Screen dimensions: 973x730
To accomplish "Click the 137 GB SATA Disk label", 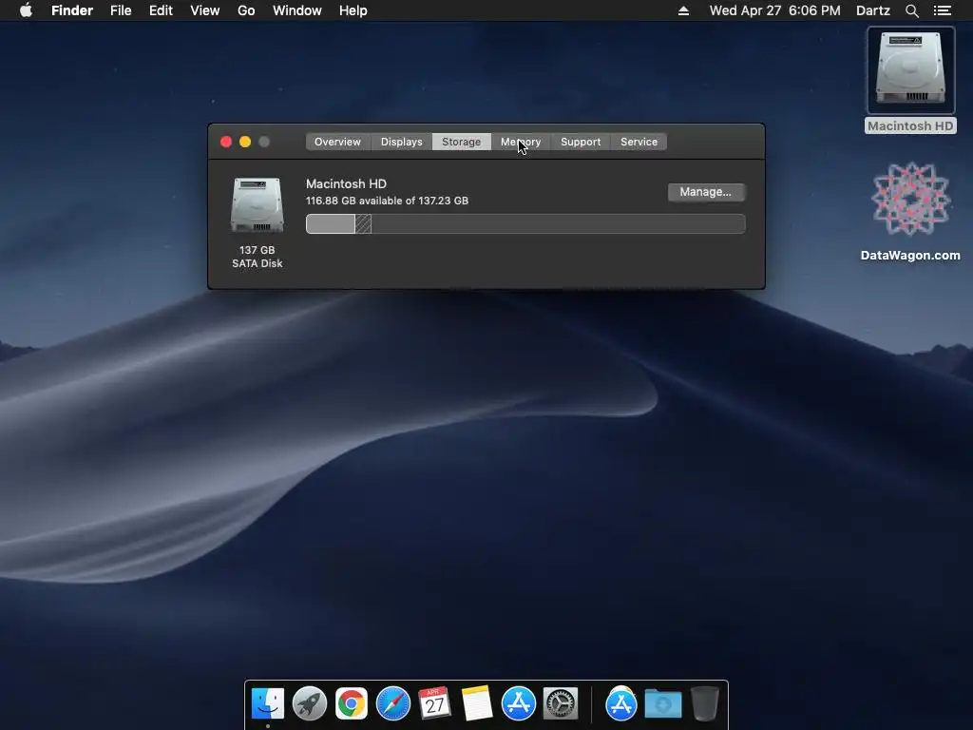I will point(257,257).
